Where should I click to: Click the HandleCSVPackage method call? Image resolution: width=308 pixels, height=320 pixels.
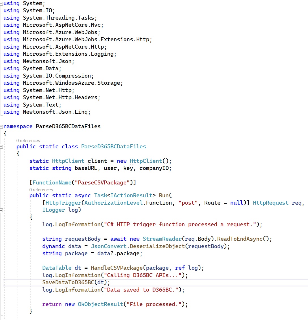117,268
